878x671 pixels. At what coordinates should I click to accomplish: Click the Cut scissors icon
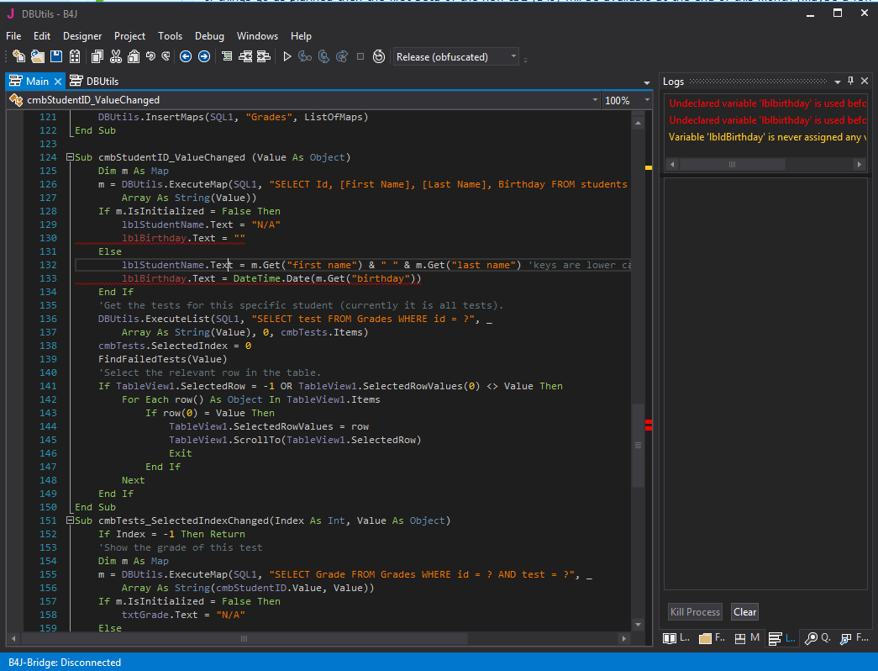pos(115,57)
